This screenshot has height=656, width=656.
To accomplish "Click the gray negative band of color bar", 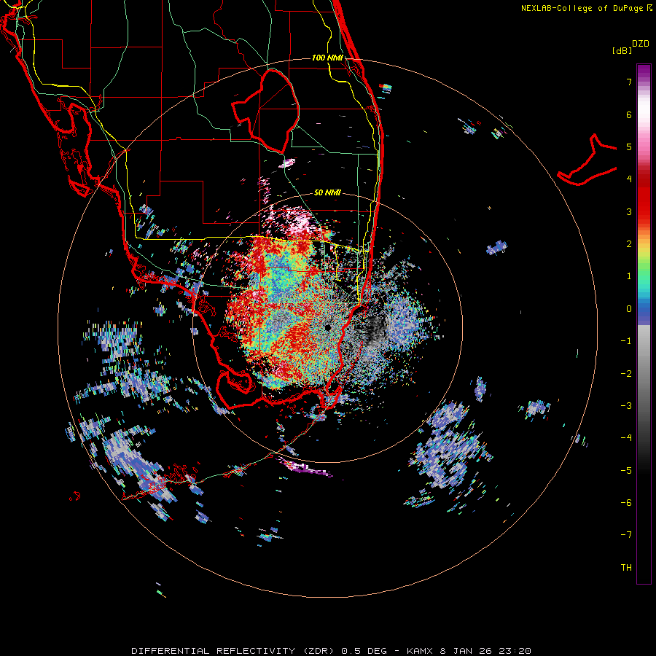I will pos(644,377).
